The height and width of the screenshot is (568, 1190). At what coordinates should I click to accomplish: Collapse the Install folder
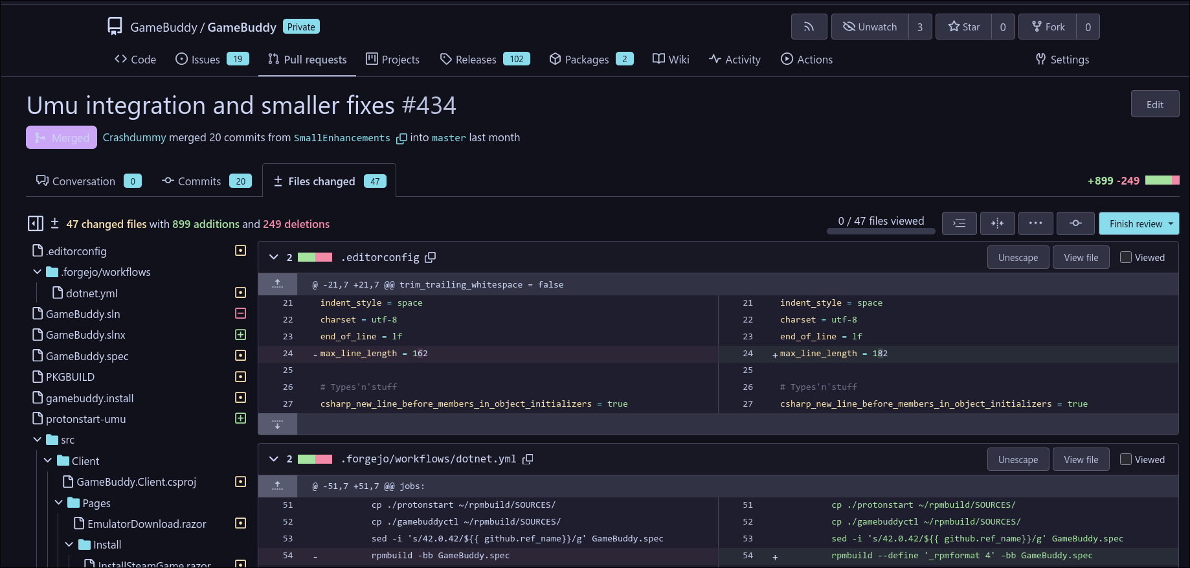[69, 545]
